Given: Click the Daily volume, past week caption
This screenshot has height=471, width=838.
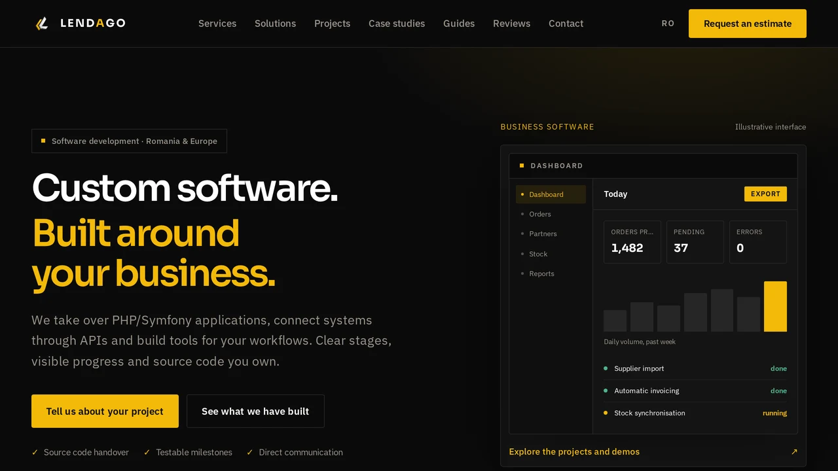Looking at the screenshot, I should pos(640,341).
